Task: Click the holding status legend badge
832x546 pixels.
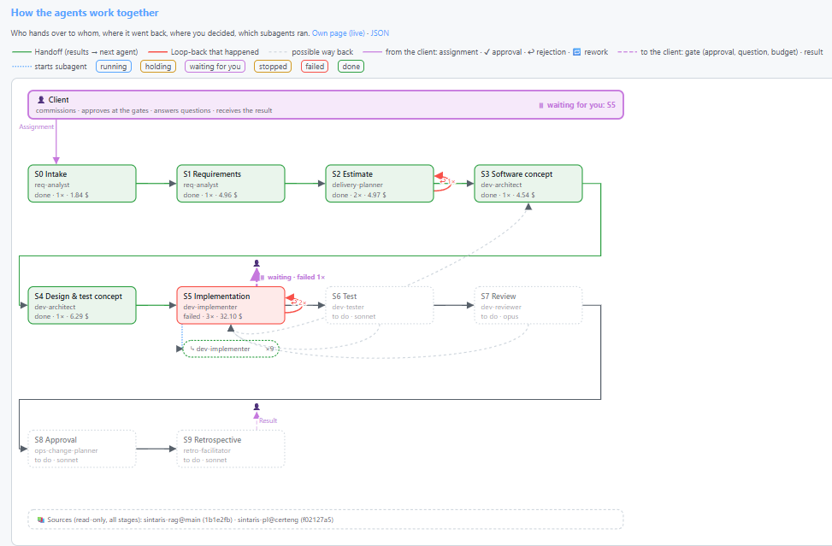Action: tap(158, 67)
